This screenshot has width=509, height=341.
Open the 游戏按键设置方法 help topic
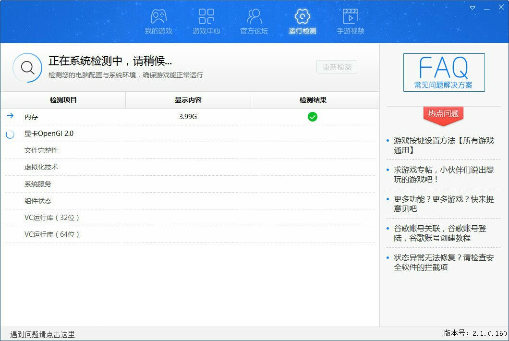(x=444, y=145)
